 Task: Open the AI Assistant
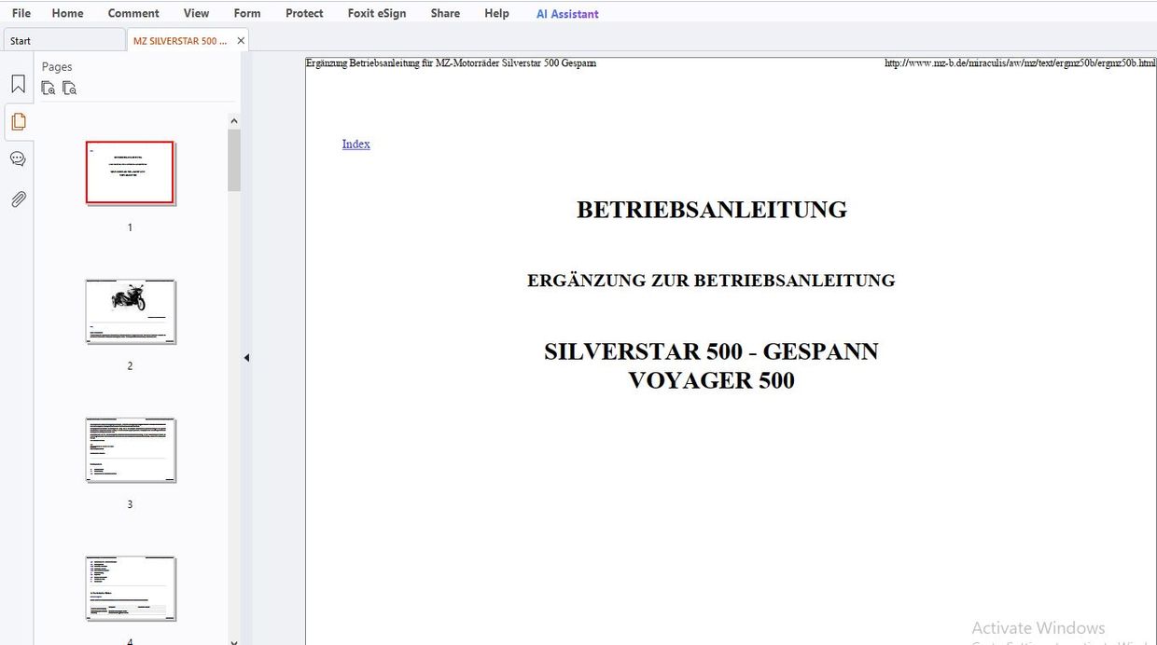[566, 13]
